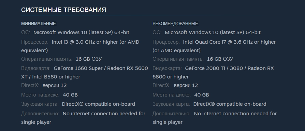Click the СИСТЕМНЫЕ ТРЕБОВАНИЯ heading
The height and width of the screenshot is (131, 305).
(63, 10)
